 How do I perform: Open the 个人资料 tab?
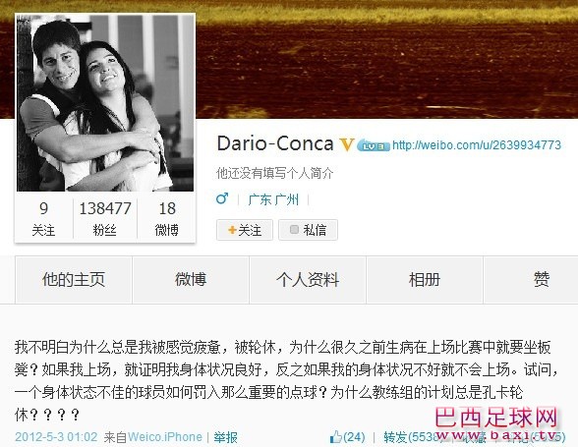[308, 280]
